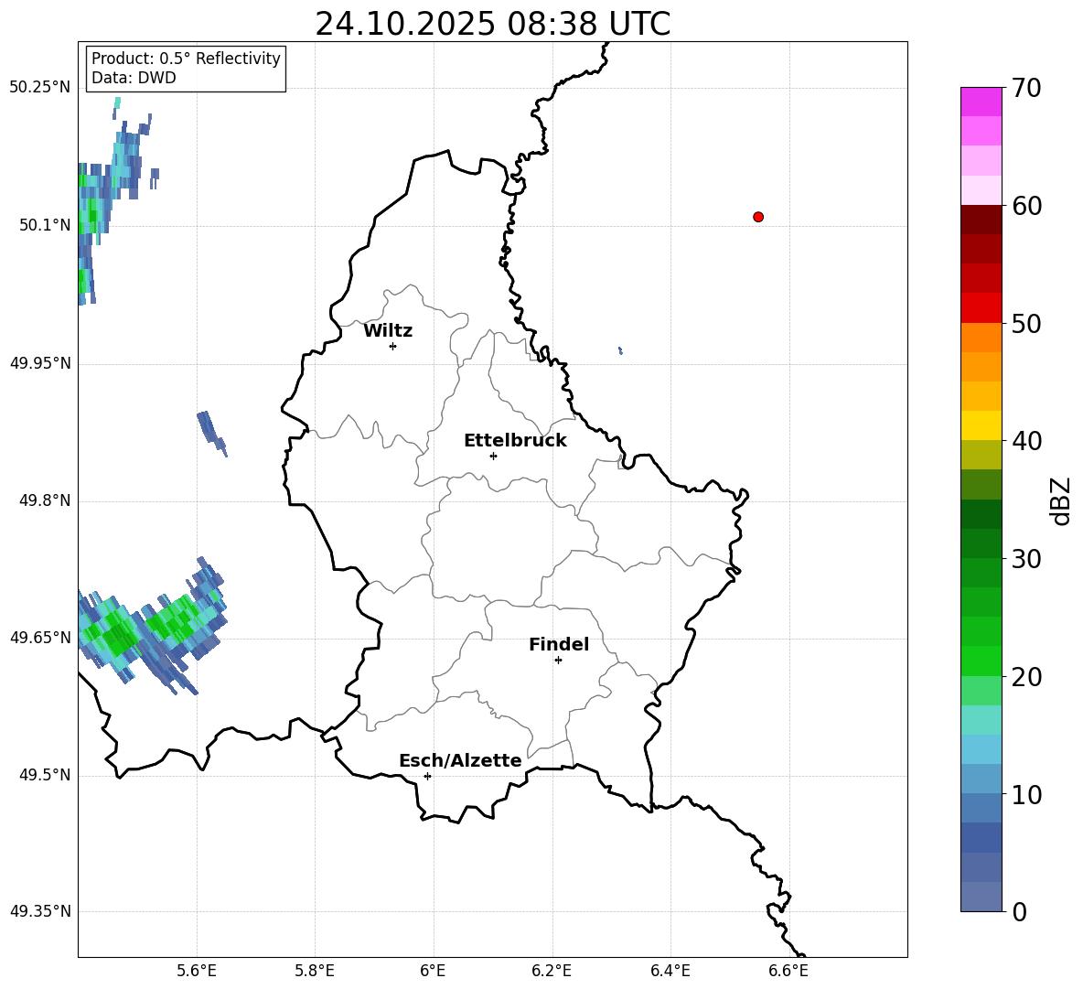This screenshot has height=989, width=1083.
Task: Click the slate blue colorbar band above 0
Action: (981, 897)
